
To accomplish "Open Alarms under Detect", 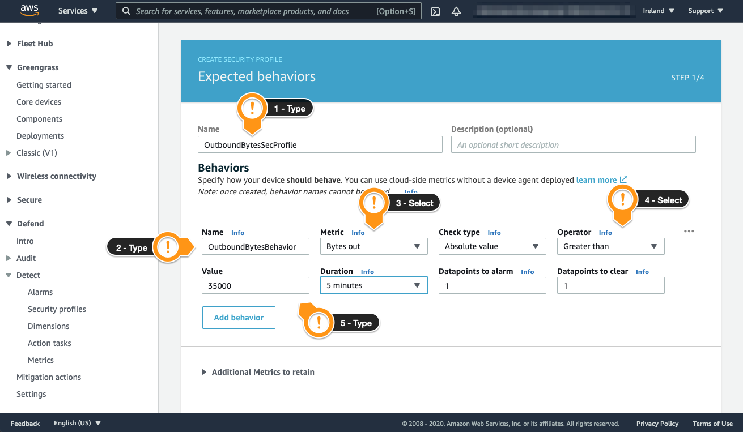I will pyautogui.click(x=40, y=292).
